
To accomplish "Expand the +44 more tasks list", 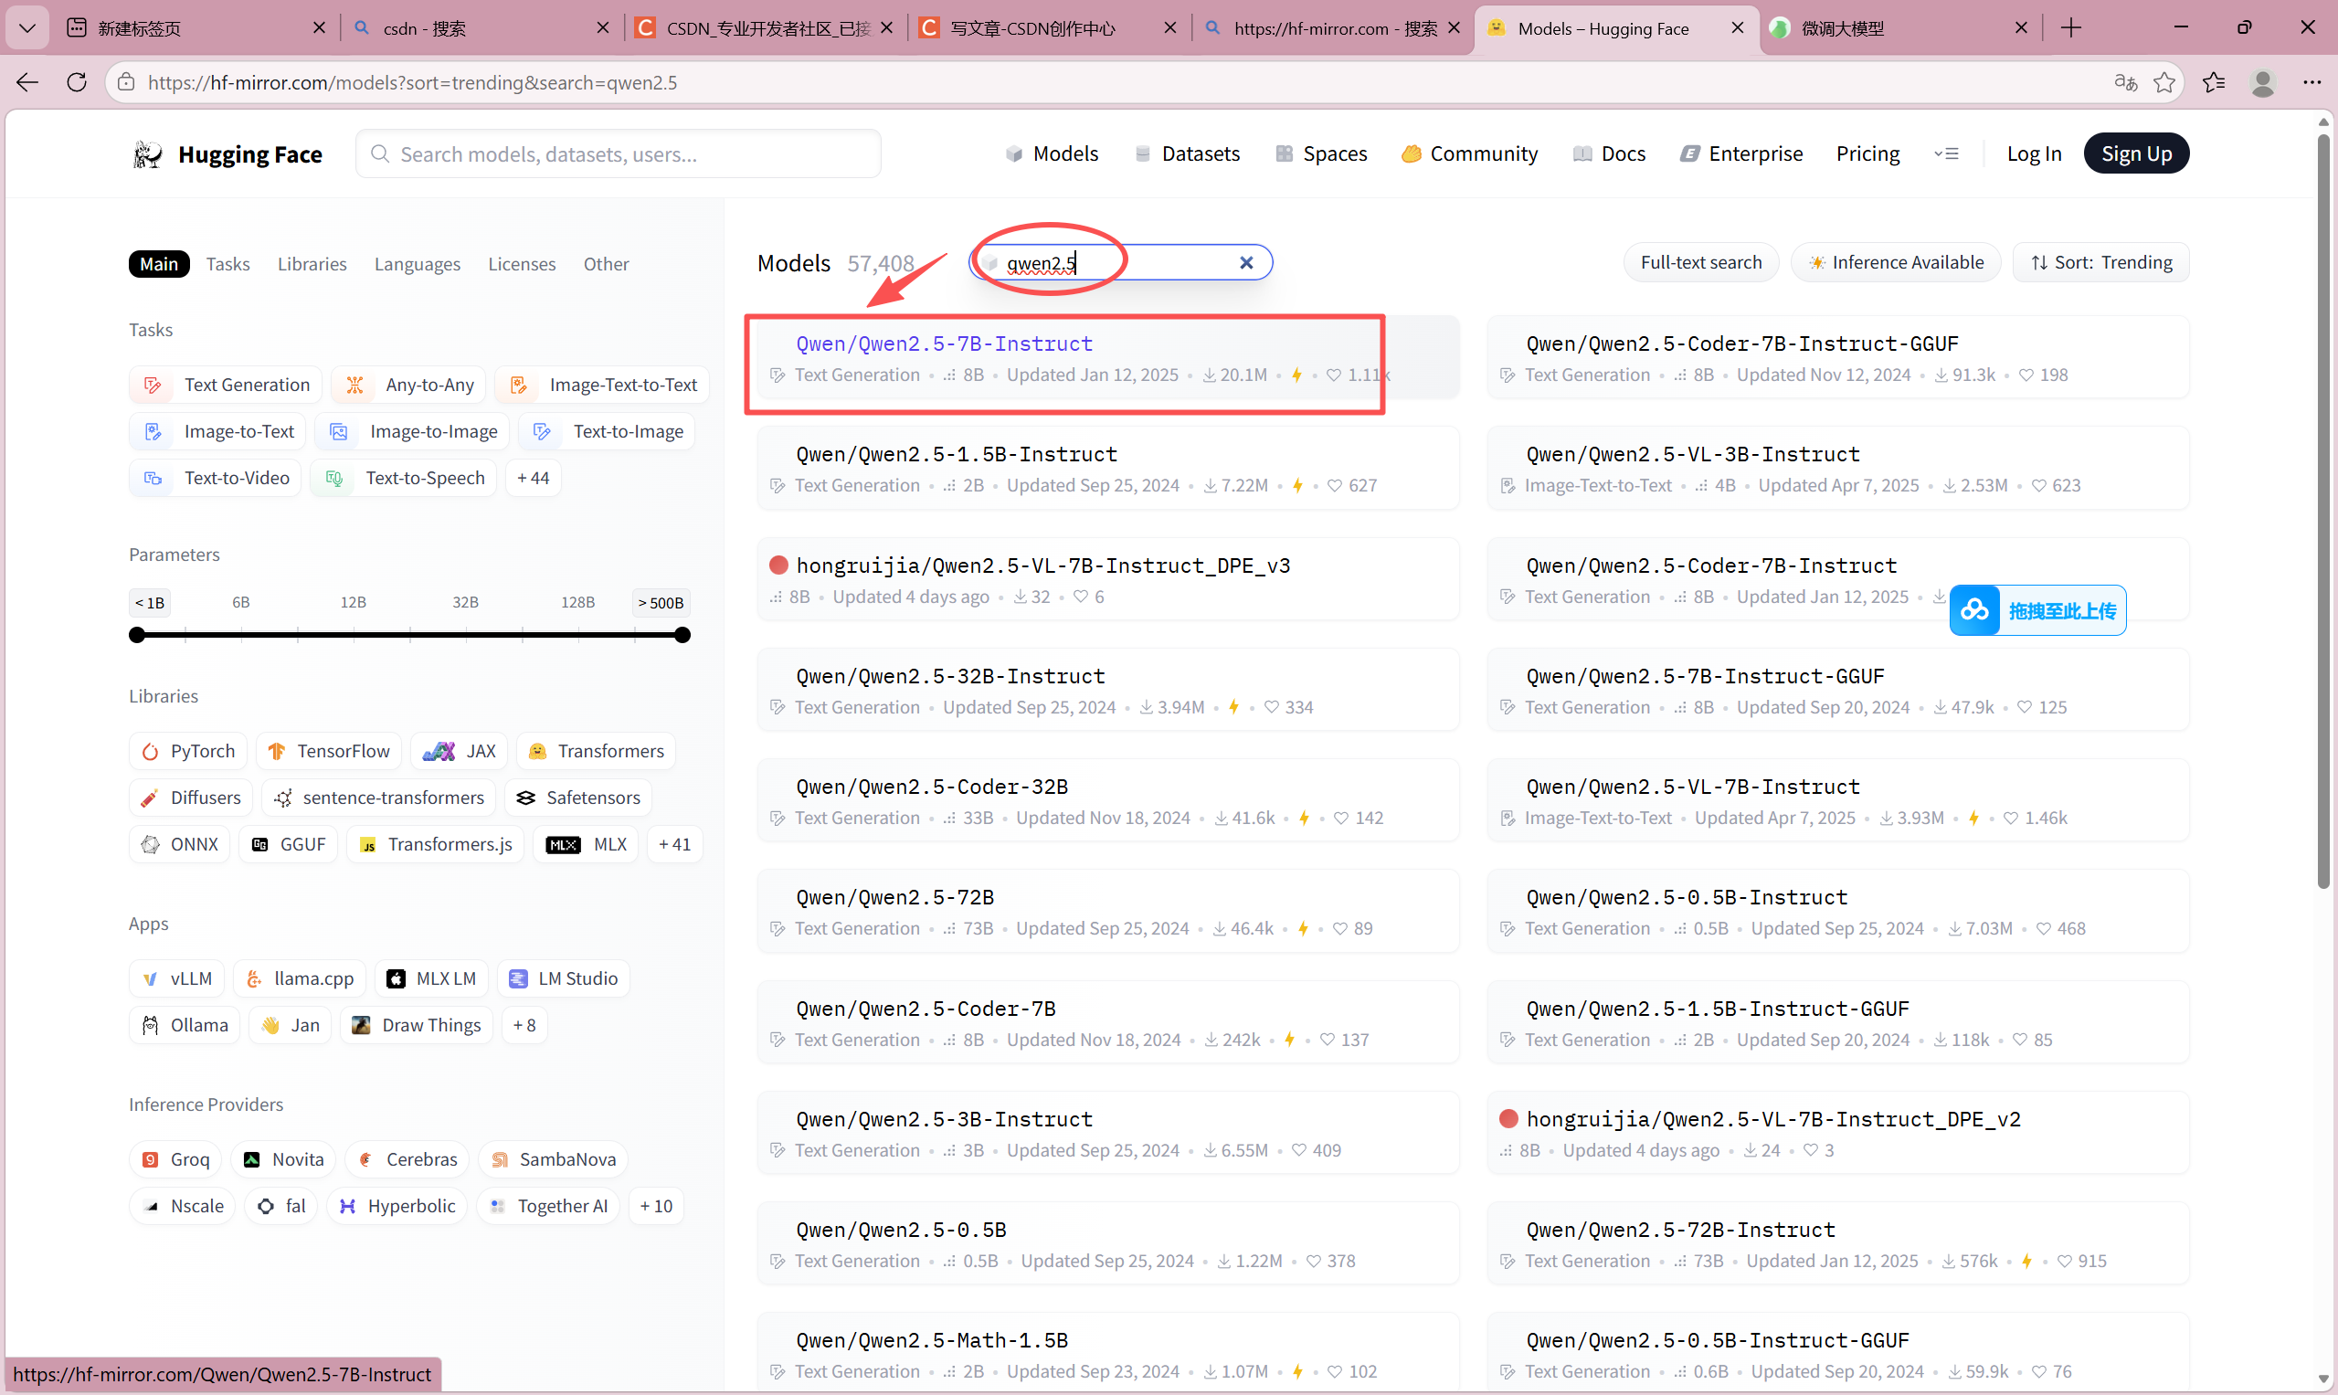I will point(533,478).
